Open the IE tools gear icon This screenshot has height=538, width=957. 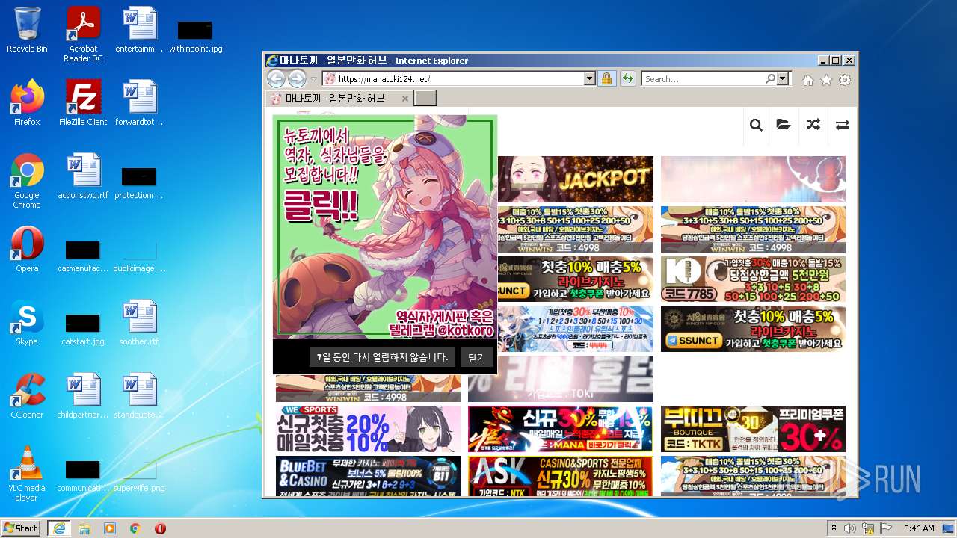(845, 80)
